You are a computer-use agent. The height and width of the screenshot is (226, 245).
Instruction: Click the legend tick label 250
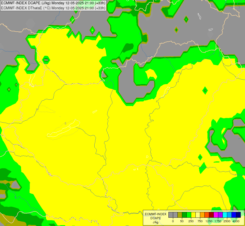[191, 221]
